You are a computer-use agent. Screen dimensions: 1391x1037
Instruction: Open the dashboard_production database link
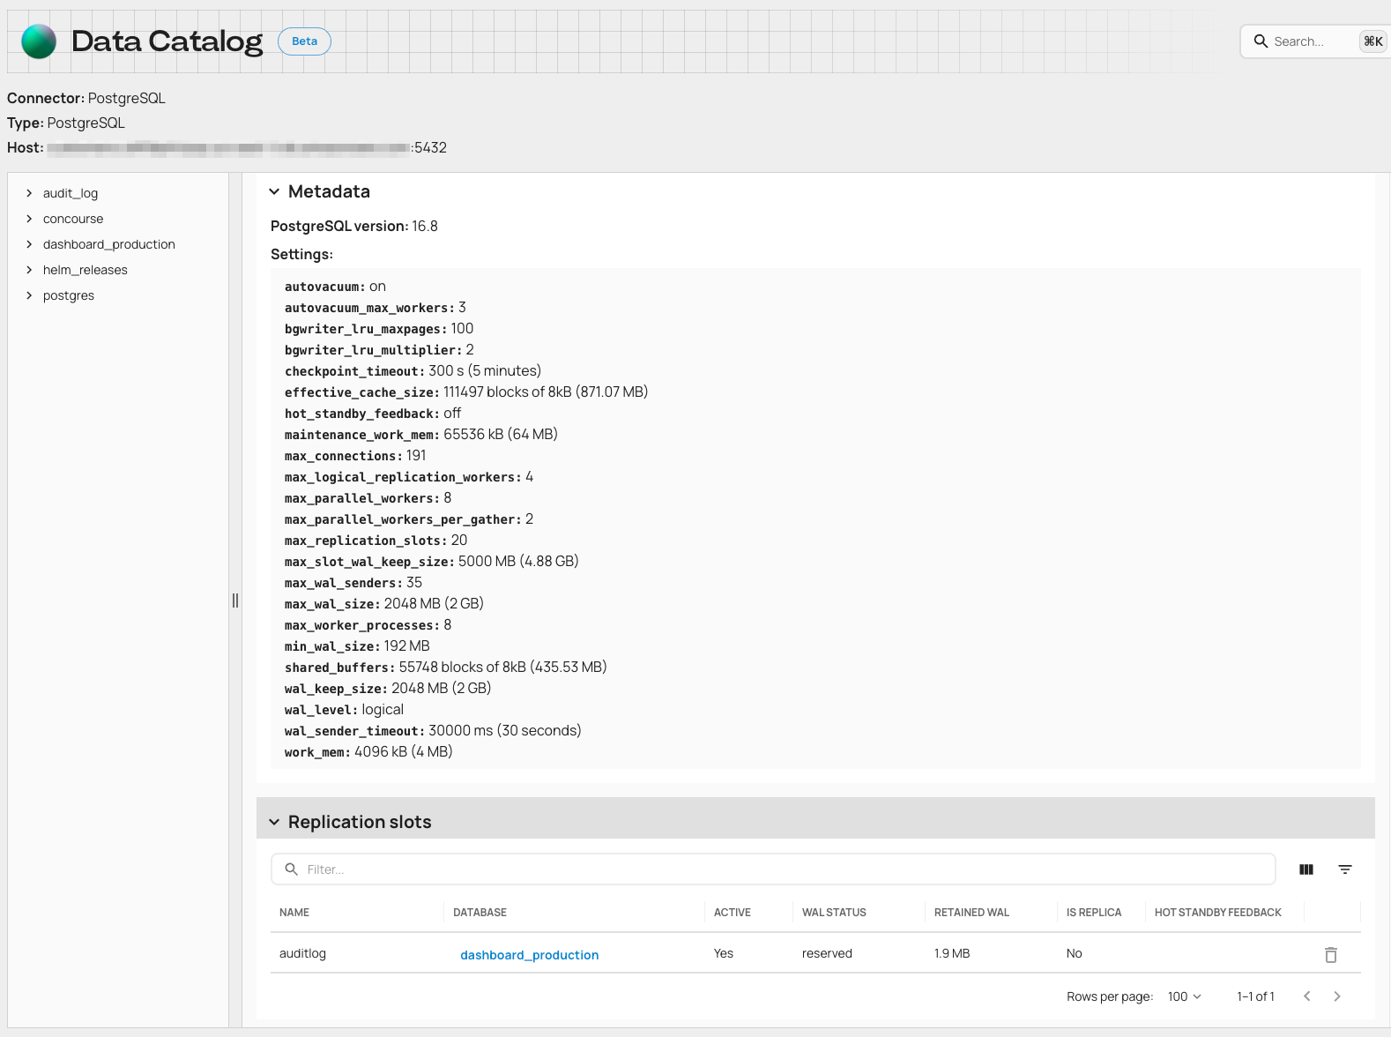pos(529,955)
